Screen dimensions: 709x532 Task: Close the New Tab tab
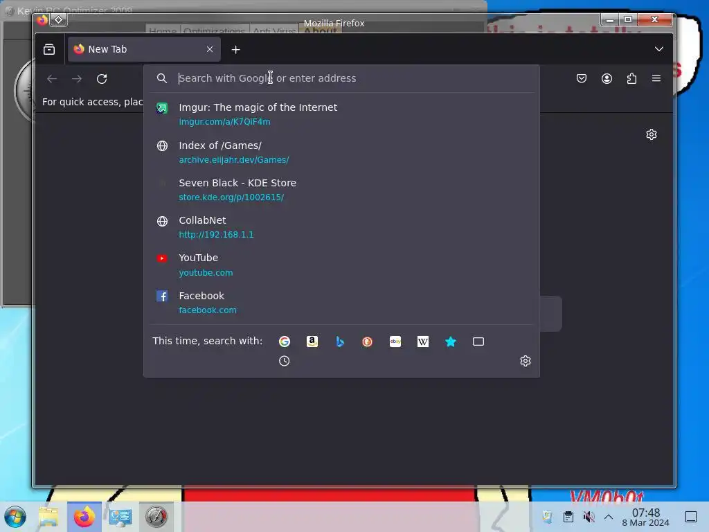(x=209, y=49)
